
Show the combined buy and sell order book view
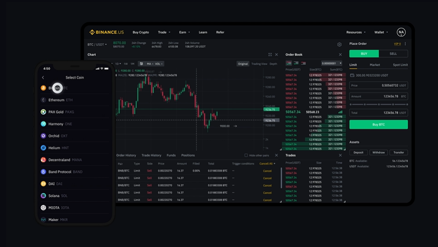point(289,63)
